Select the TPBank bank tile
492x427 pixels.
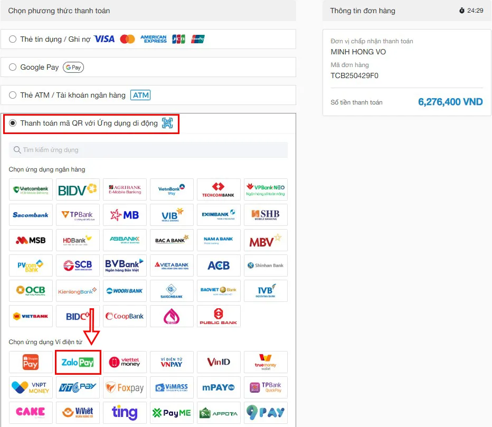pyautogui.click(x=78, y=215)
